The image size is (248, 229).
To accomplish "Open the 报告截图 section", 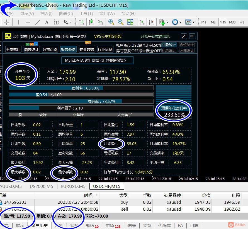I will (68, 49).
